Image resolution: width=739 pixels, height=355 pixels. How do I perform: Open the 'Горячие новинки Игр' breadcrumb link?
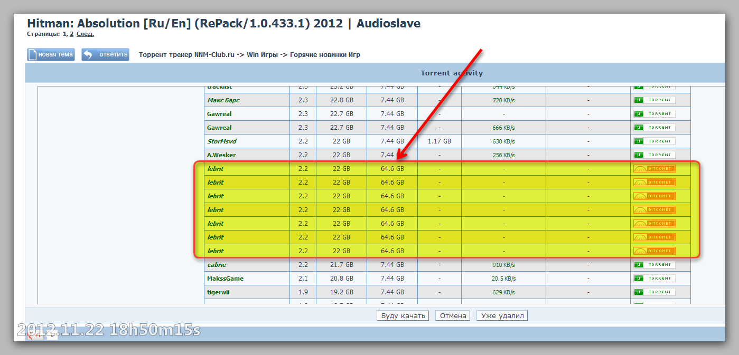[325, 55]
